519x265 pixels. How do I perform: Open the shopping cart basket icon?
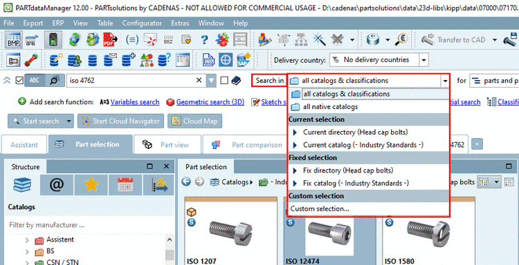click(x=32, y=40)
